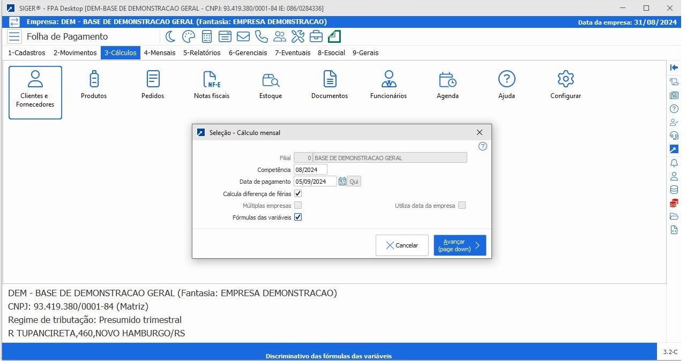Uncheck Fórmulas das variáveis checkbox
The width and height of the screenshot is (687, 361).
(x=298, y=217)
